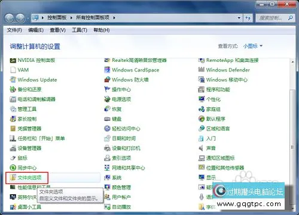Open the 颜色管理 link
Screen dimensions: 299x215
click(121, 187)
